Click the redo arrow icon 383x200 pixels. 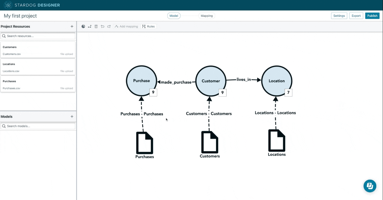109,26
